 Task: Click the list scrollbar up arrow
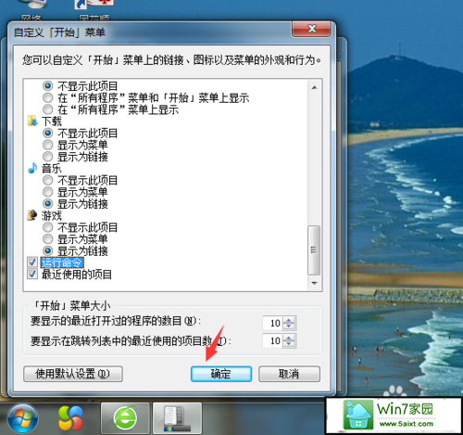314,87
